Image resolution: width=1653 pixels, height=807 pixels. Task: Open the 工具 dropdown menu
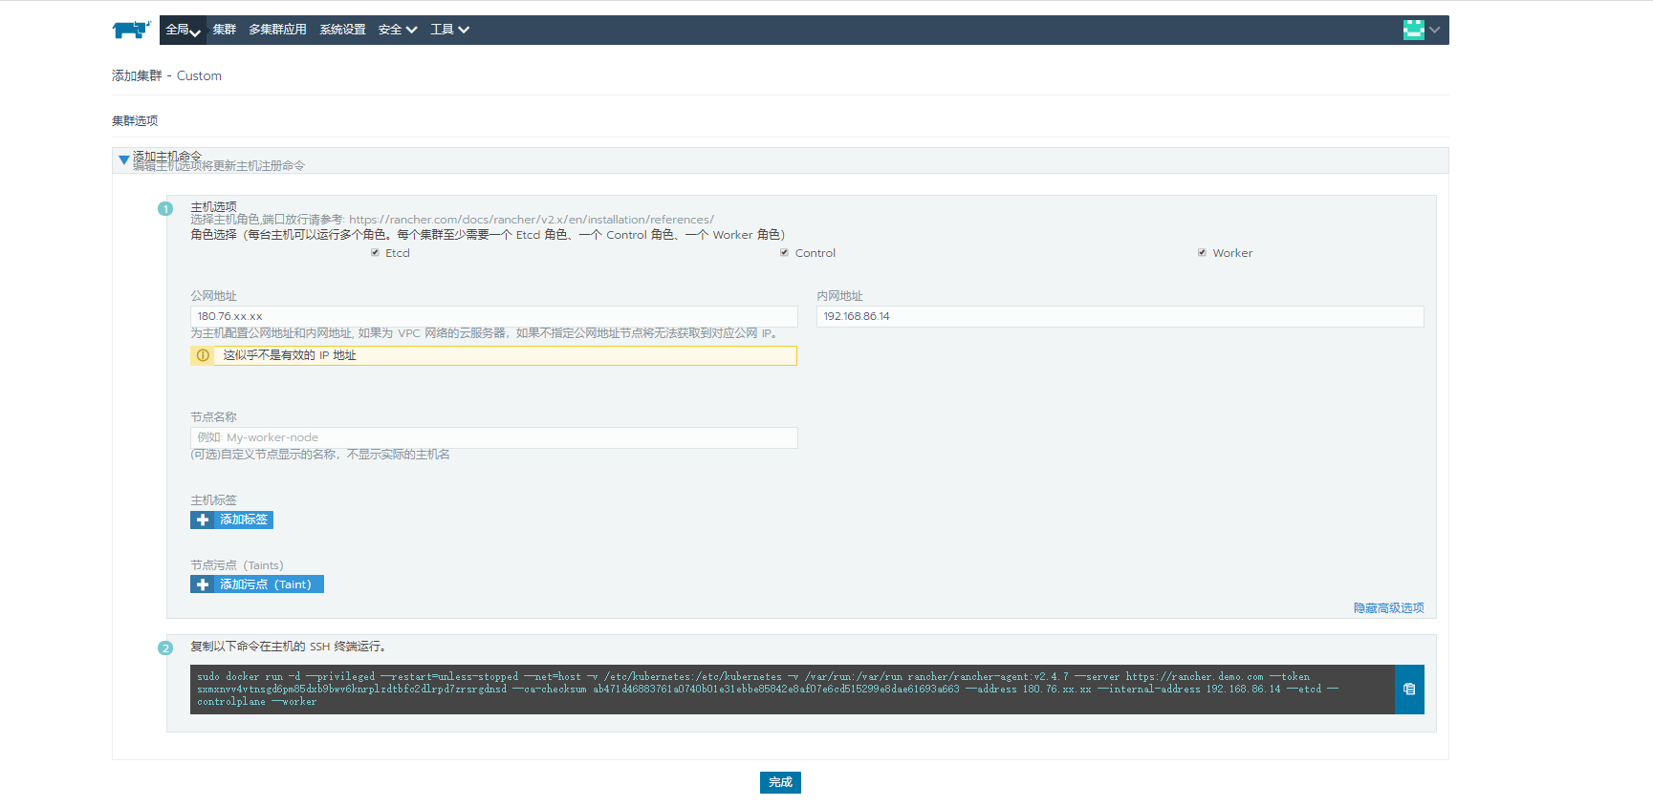[x=449, y=30]
